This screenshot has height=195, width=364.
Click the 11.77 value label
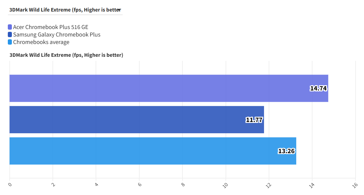[x=254, y=119]
